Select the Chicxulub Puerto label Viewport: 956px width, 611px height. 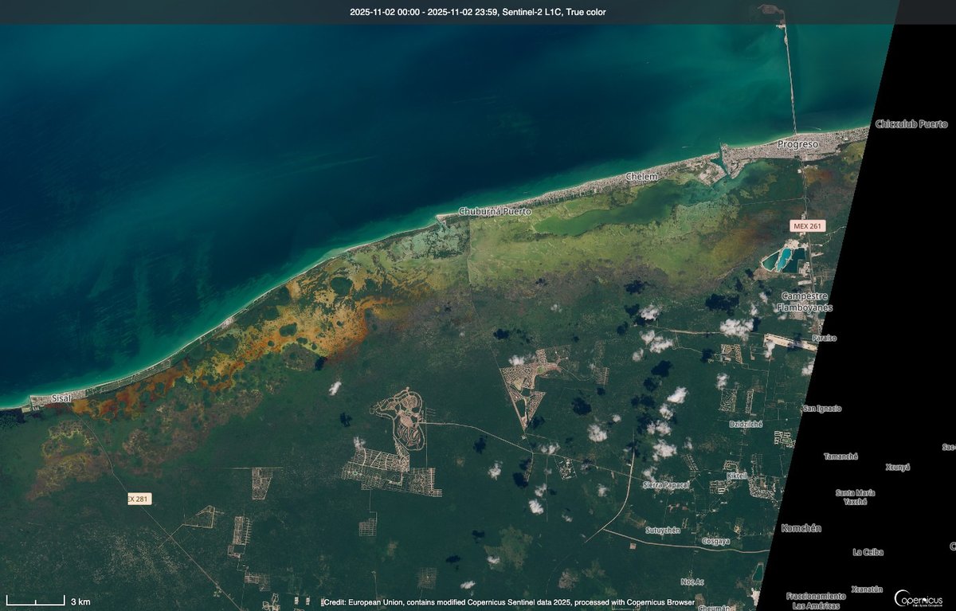coord(911,124)
